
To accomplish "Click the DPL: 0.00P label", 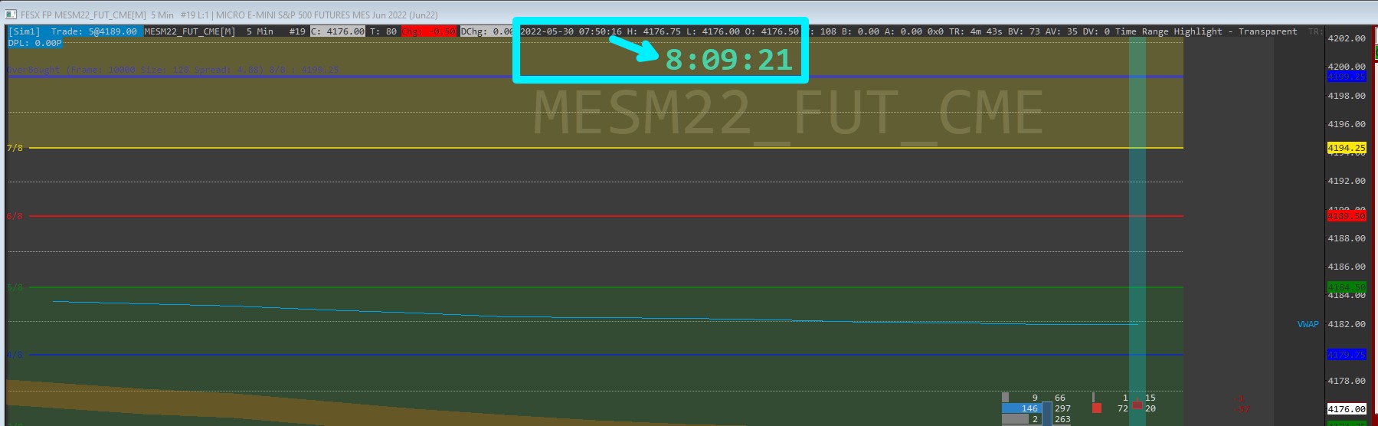I will 34,43.
